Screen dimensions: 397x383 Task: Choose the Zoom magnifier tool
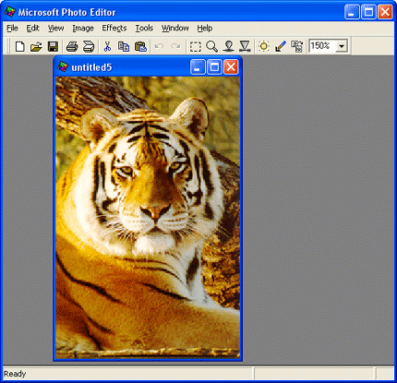point(211,47)
